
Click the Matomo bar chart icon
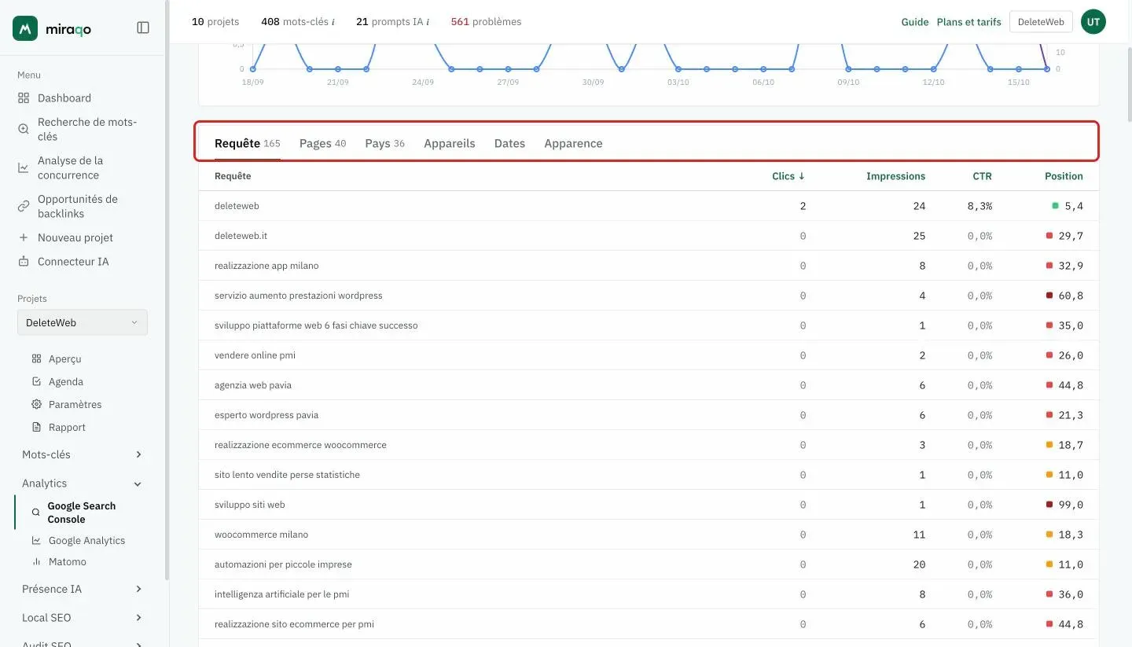36,562
